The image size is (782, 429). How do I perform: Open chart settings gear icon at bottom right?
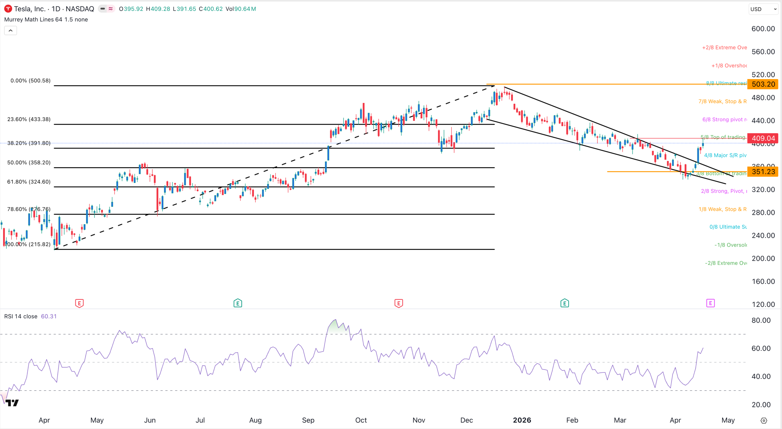(764, 420)
